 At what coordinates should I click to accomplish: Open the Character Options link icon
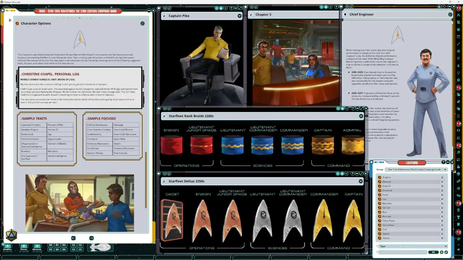(17, 23)
